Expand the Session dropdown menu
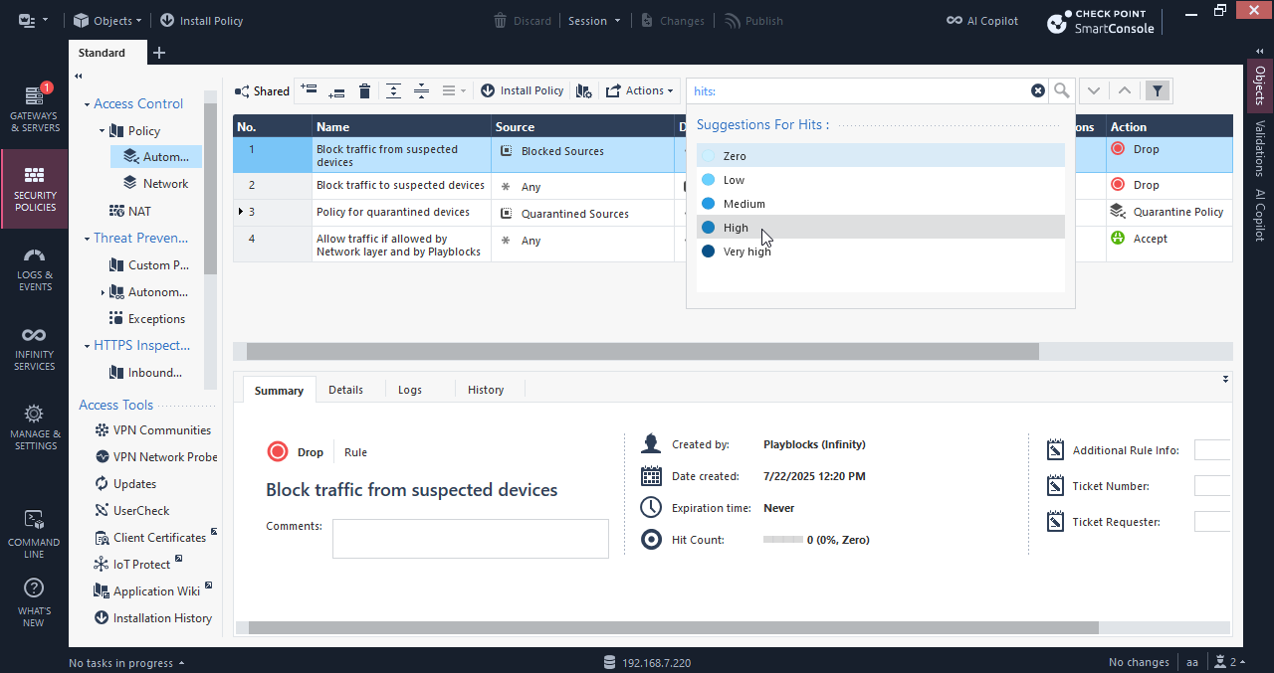The height and width of the screenshot is (673, 1274). click(x=594, y=21)
